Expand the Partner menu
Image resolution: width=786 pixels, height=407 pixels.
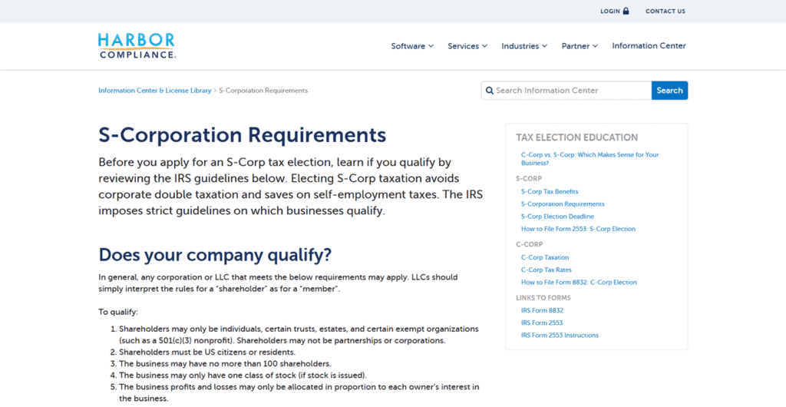[580, 45]
